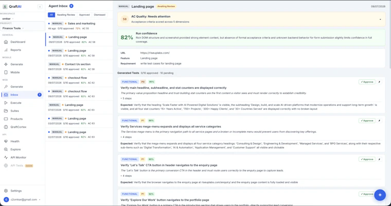The height and width of the screenshot is (206, 391).
Task: Open the Landing page item dated 07/07/2026
Action: [x=79, y=107]
